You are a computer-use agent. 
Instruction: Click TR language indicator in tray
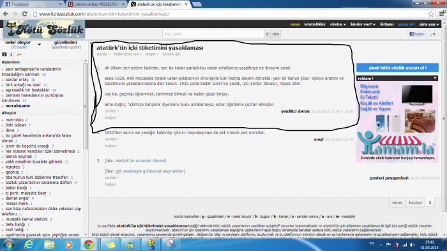(372, 244)
